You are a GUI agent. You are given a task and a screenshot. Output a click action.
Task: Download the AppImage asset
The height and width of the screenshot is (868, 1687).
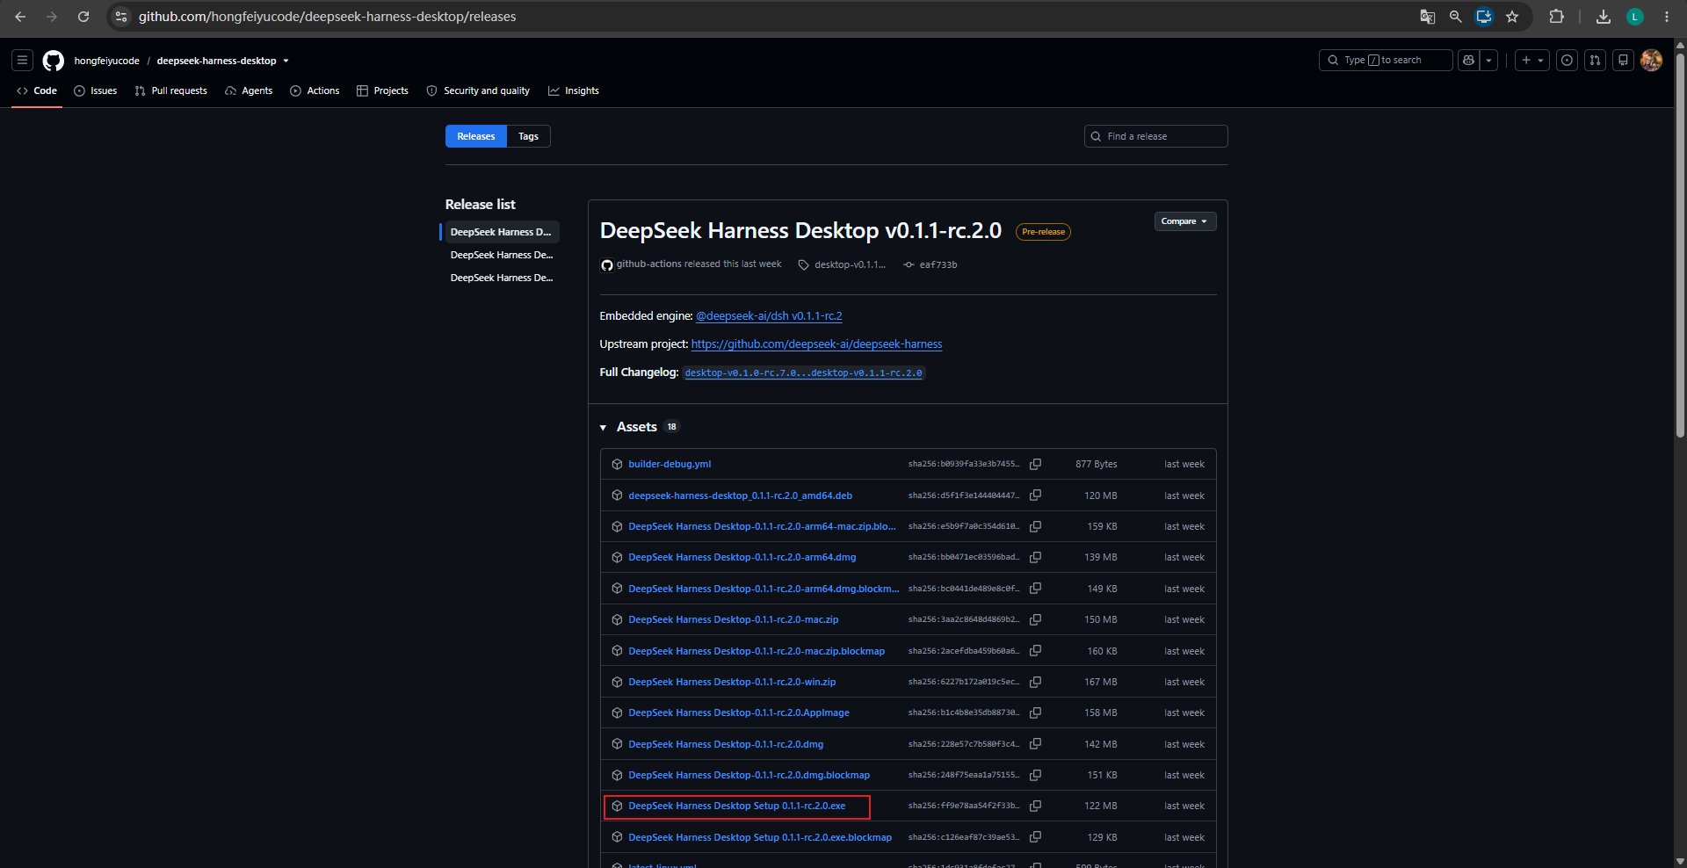click(x=739, y=712)
